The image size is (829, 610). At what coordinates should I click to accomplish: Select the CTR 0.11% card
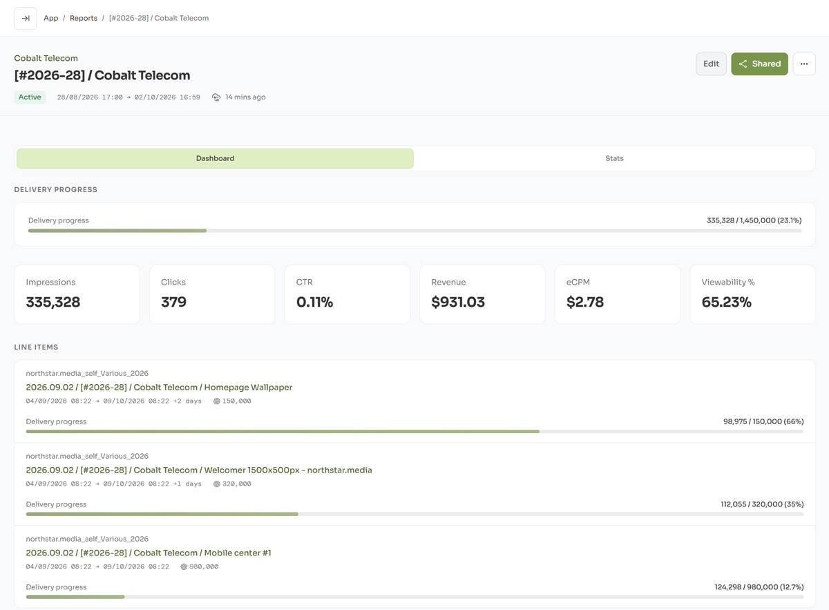click(347, 294)
